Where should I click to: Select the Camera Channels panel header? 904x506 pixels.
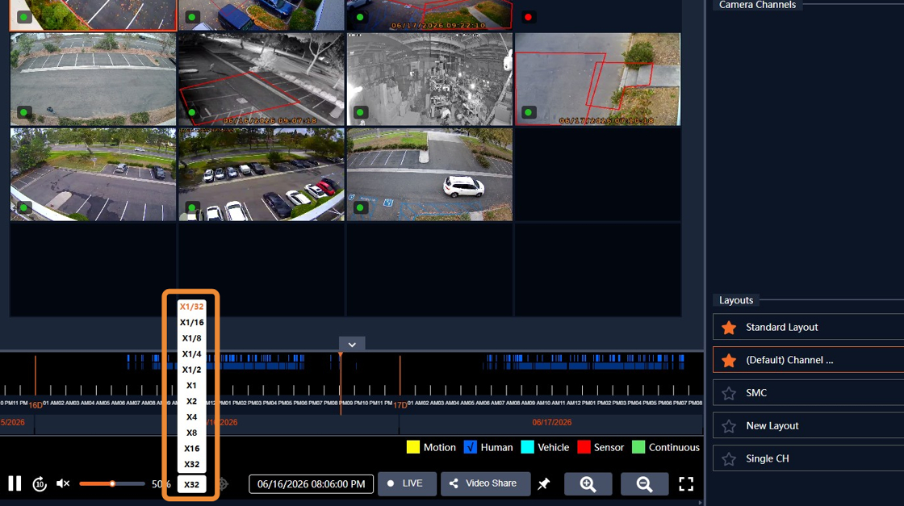[x=757, y=5]
